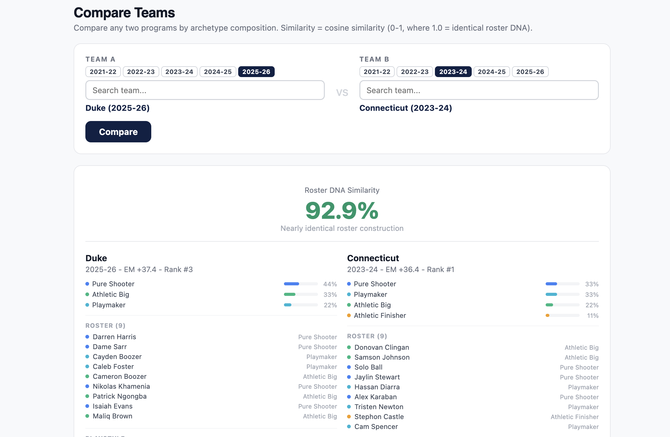Click the Team A search team field
Screen dimensions: 670x437
click(x=205, y=90)
